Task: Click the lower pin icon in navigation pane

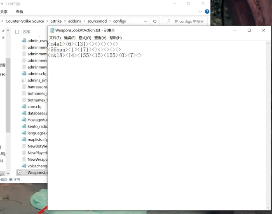Action: 3,38
